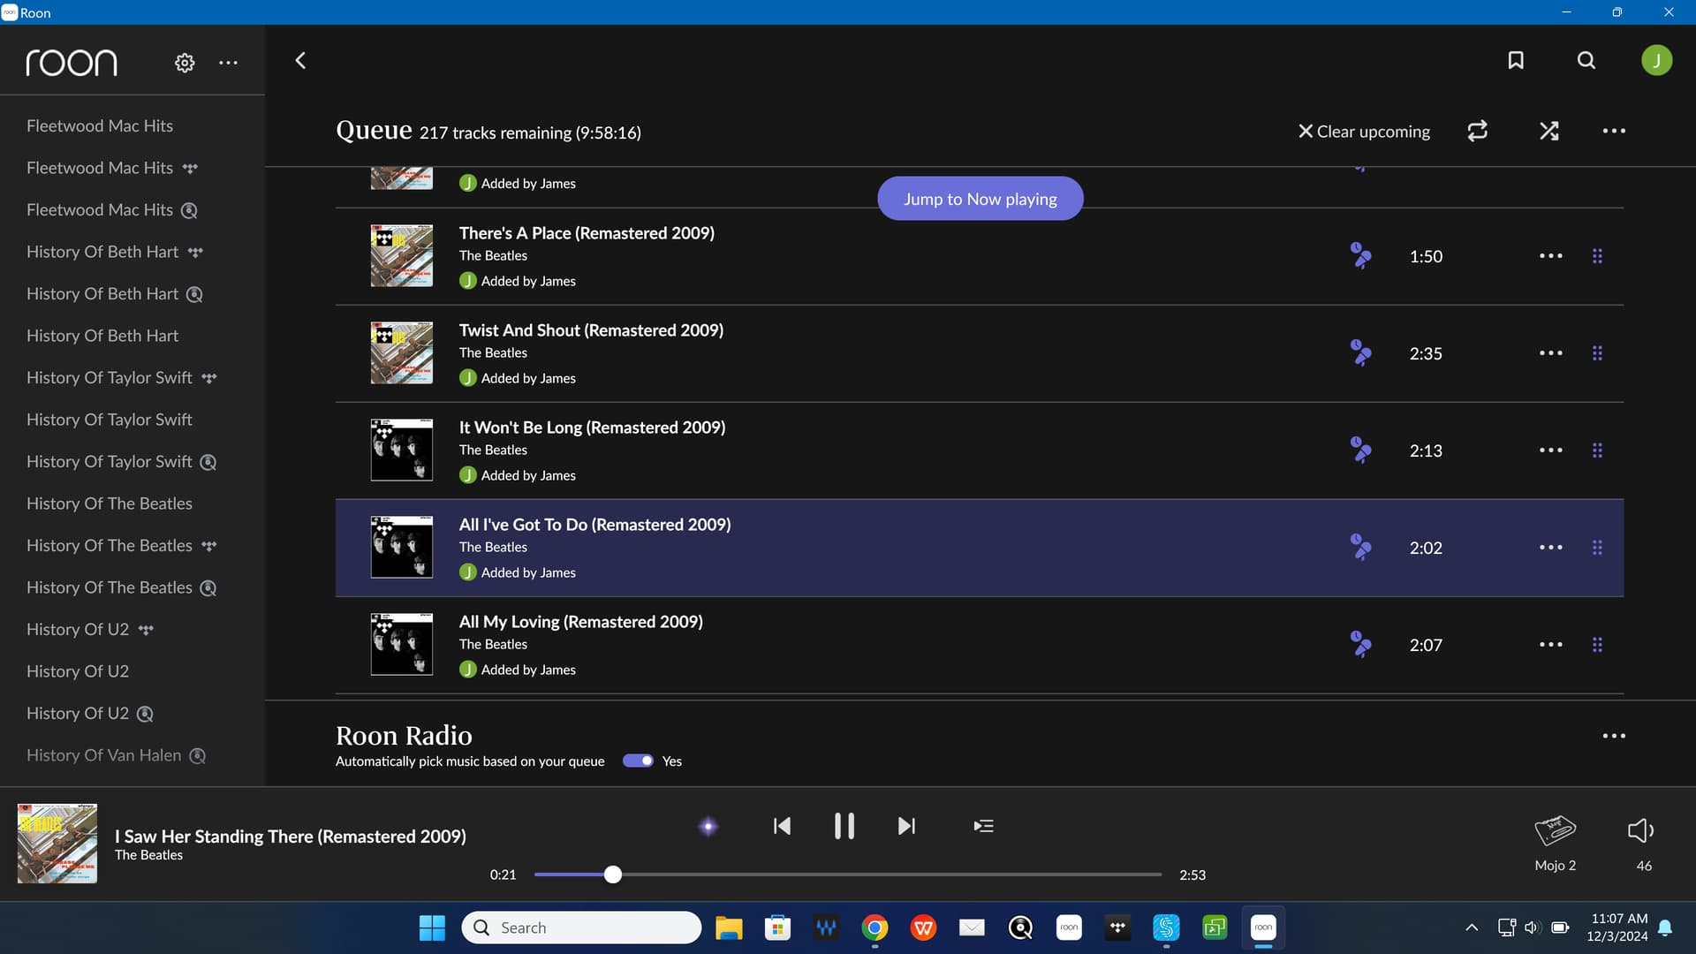Open TIDAL app from taskbar
The width and height of the screenshot is (1696, 954).
point(1117,927)
